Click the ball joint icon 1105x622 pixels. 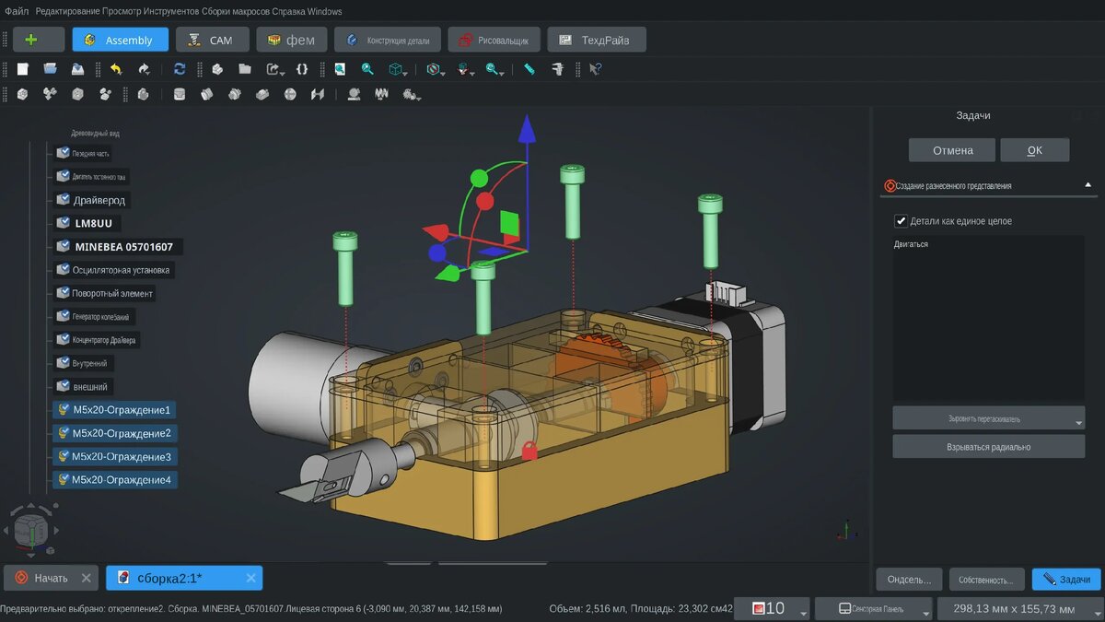pyautogui.click(x=290, y=94)
